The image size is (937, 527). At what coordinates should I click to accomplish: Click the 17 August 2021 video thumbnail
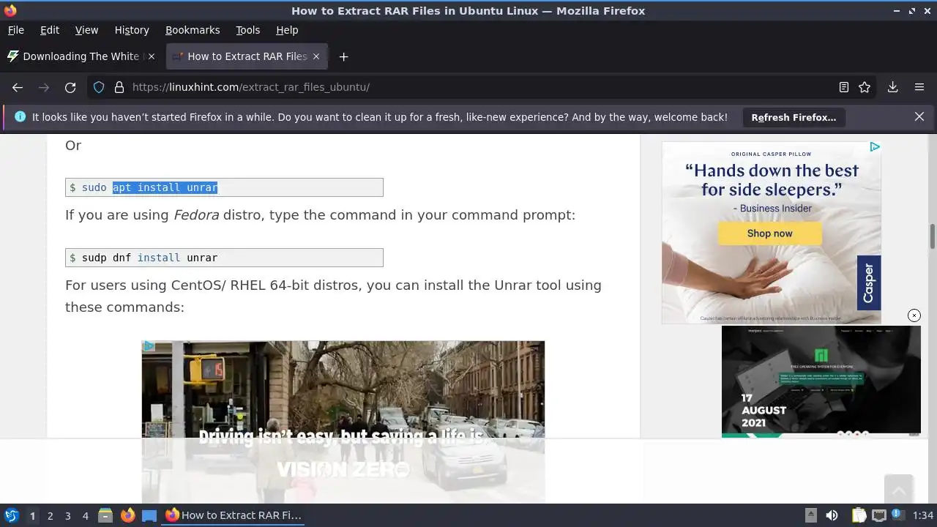click(821, 381)
